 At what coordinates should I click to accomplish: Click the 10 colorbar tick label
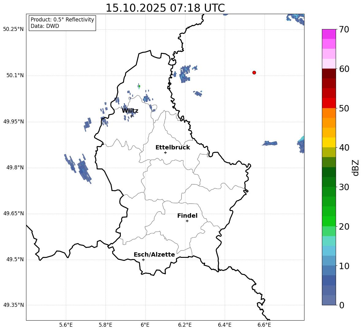coord(344,266)
